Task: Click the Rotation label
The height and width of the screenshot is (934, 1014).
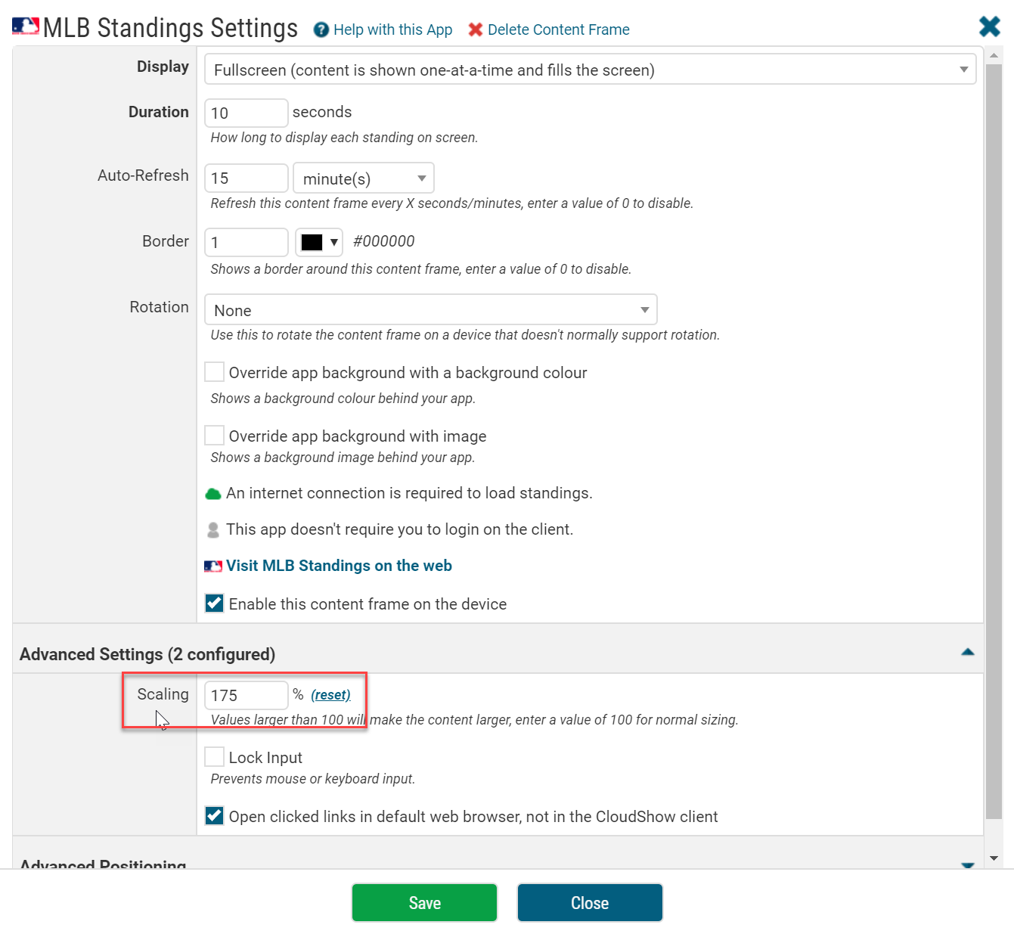Action: (x=159, y=307)
